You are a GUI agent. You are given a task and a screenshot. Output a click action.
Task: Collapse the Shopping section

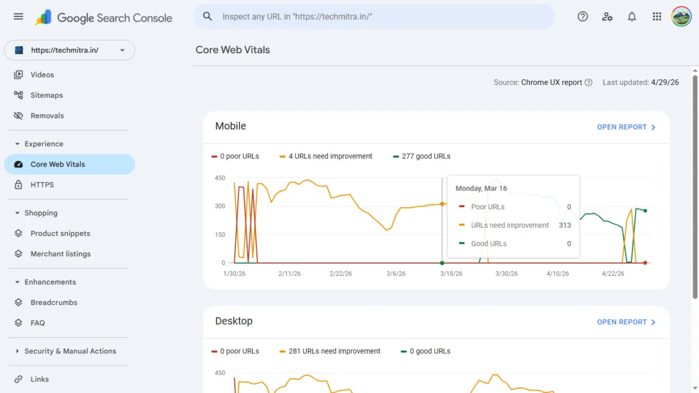tap(17, 213)
